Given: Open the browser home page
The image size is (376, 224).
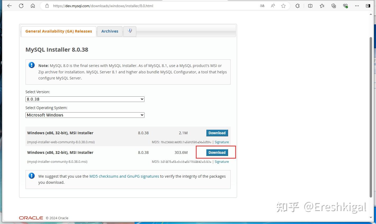Looking at the screenshot, I should [33, 6].
